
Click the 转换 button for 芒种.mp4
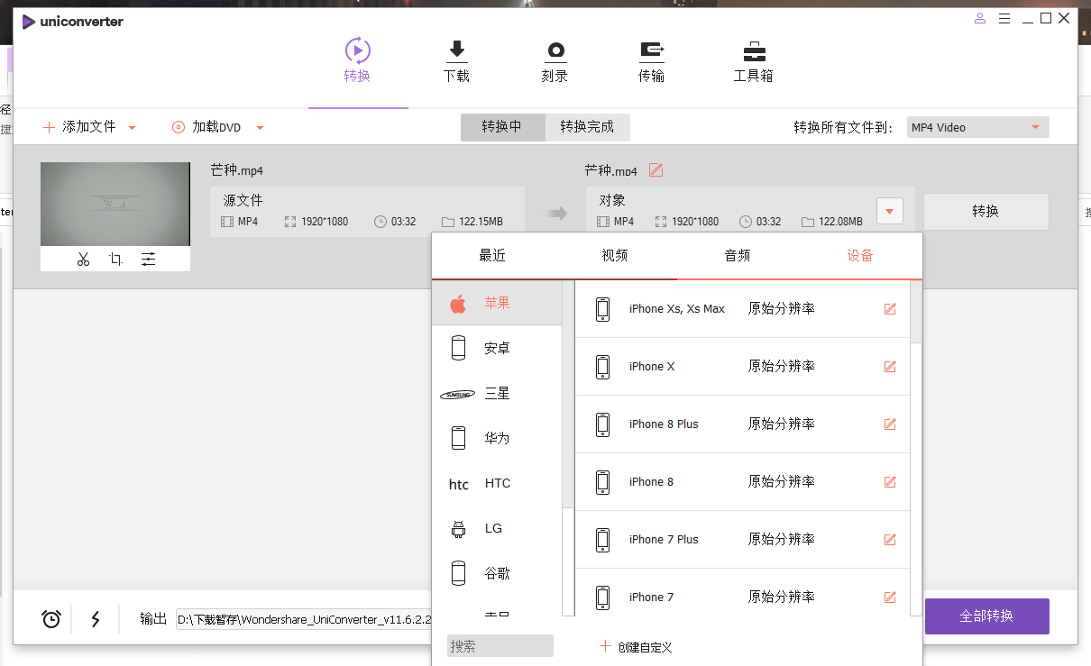coord(986,212)
